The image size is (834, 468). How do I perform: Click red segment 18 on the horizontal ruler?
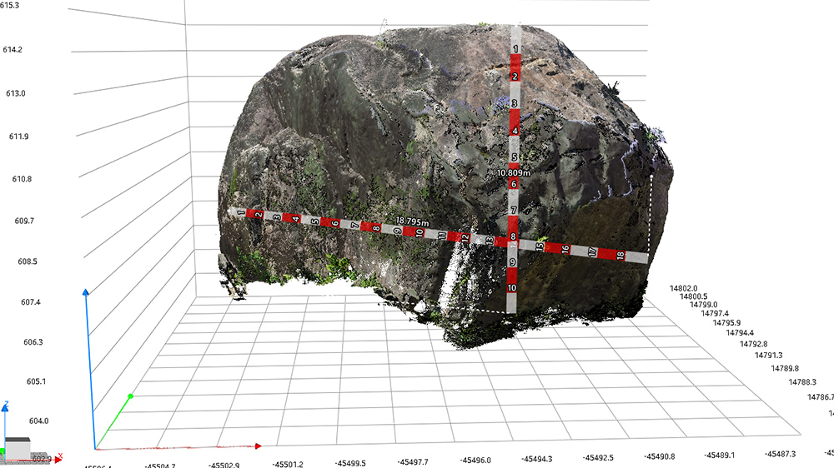(620, 255)
